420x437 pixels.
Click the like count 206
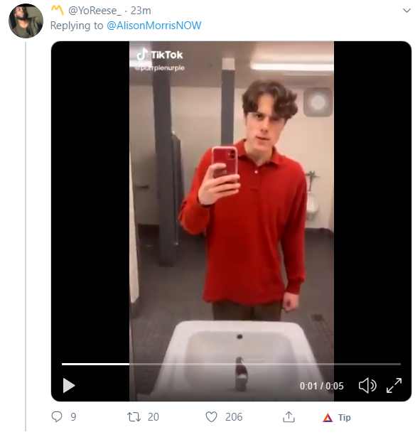[234, 417]
